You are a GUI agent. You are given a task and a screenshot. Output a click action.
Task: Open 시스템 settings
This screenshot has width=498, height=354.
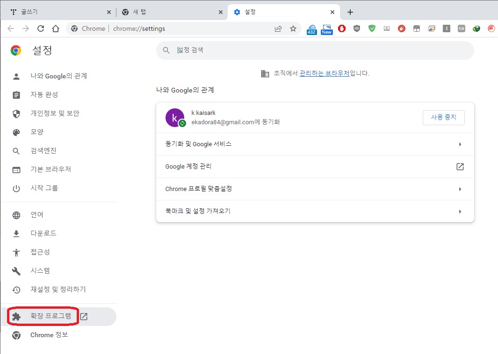click(x=59, y=271)
